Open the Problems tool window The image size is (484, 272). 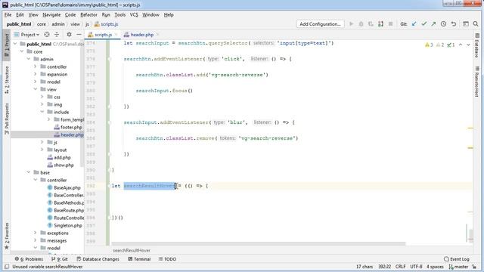coord(29,259)
